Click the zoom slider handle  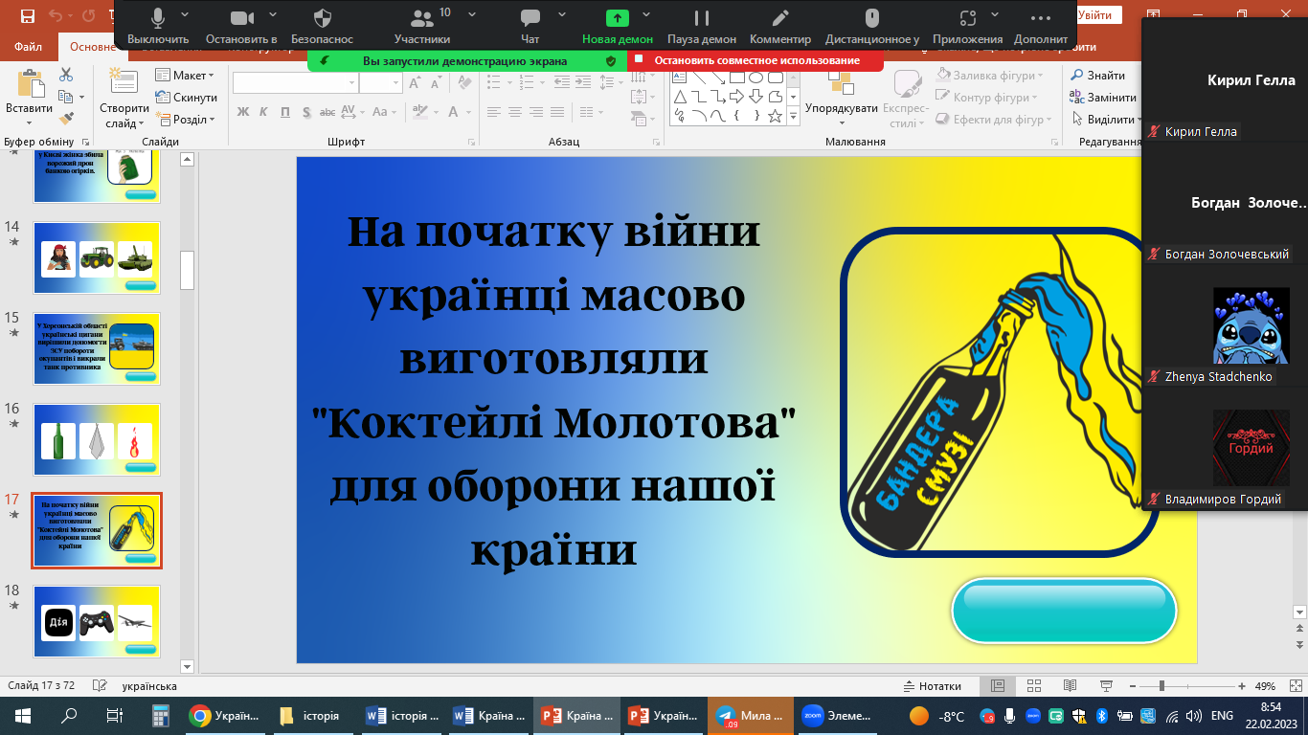[x=1161, y=686]
